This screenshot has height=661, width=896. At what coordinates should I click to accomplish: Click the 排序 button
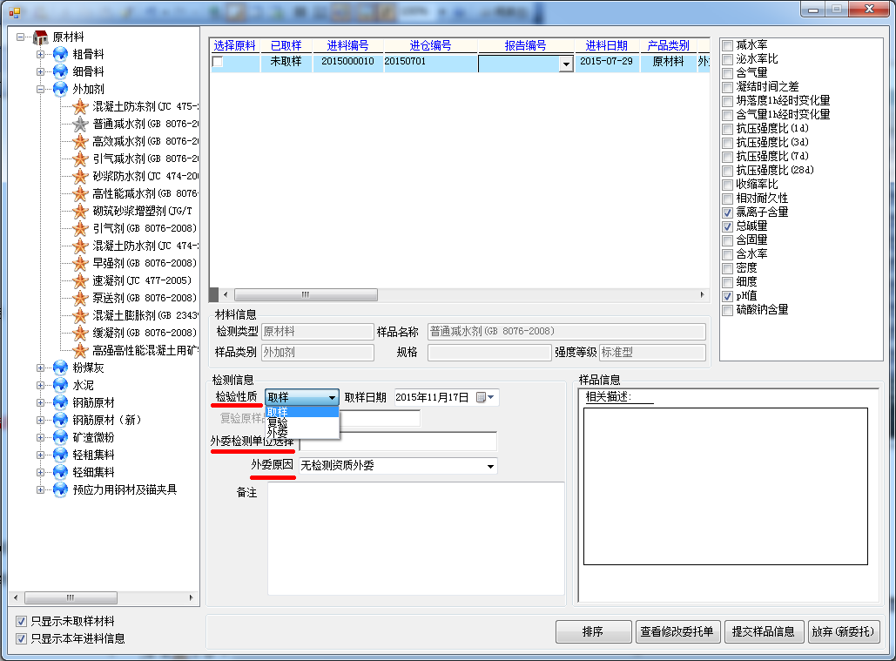pos(592,632)
